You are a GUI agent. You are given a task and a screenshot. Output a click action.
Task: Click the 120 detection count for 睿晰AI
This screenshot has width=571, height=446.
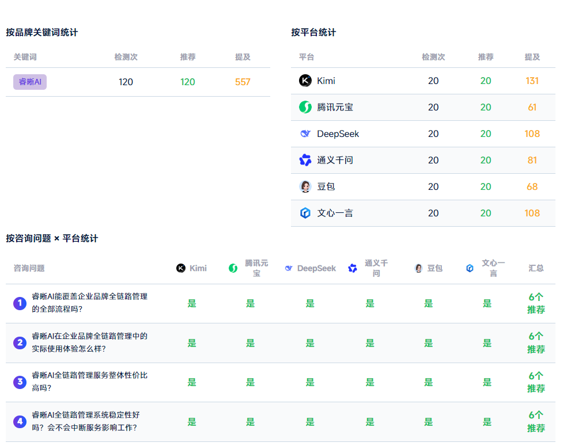126,82
